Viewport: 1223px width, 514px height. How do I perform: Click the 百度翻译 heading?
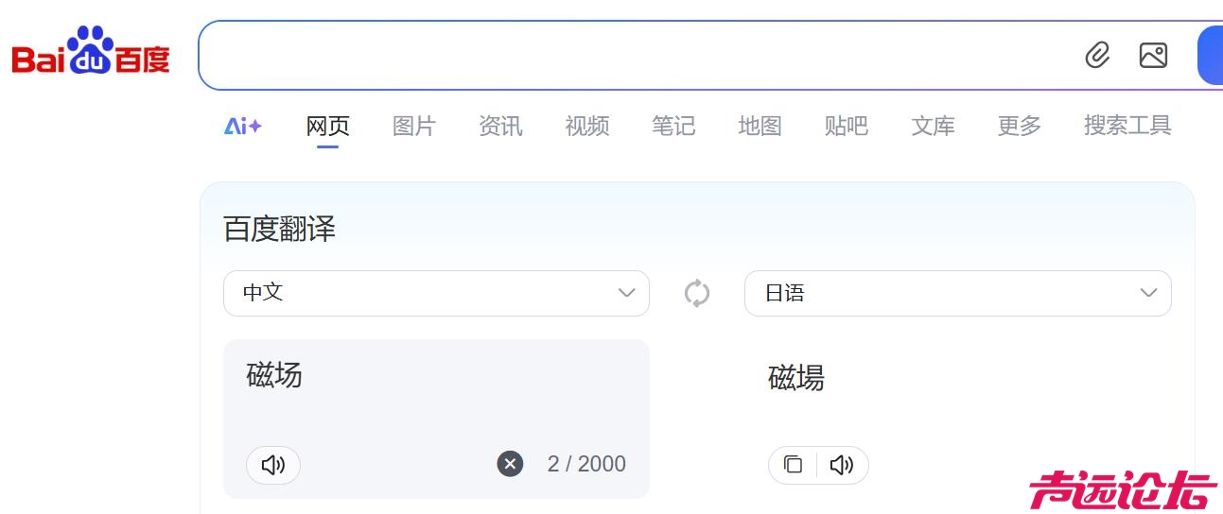coord(279,229)
